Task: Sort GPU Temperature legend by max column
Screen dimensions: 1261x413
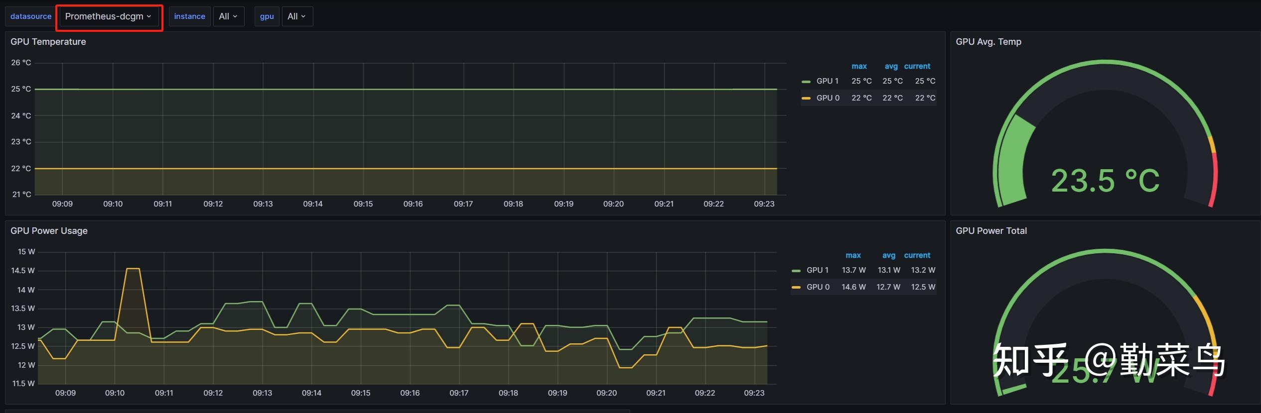Action: coord(859,66)
